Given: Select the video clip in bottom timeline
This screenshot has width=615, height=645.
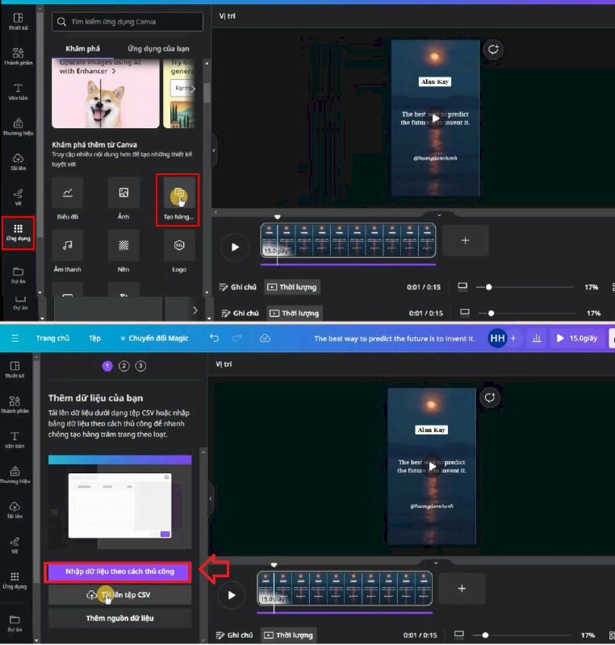Looking at the screenshot, I should point(345,589).
